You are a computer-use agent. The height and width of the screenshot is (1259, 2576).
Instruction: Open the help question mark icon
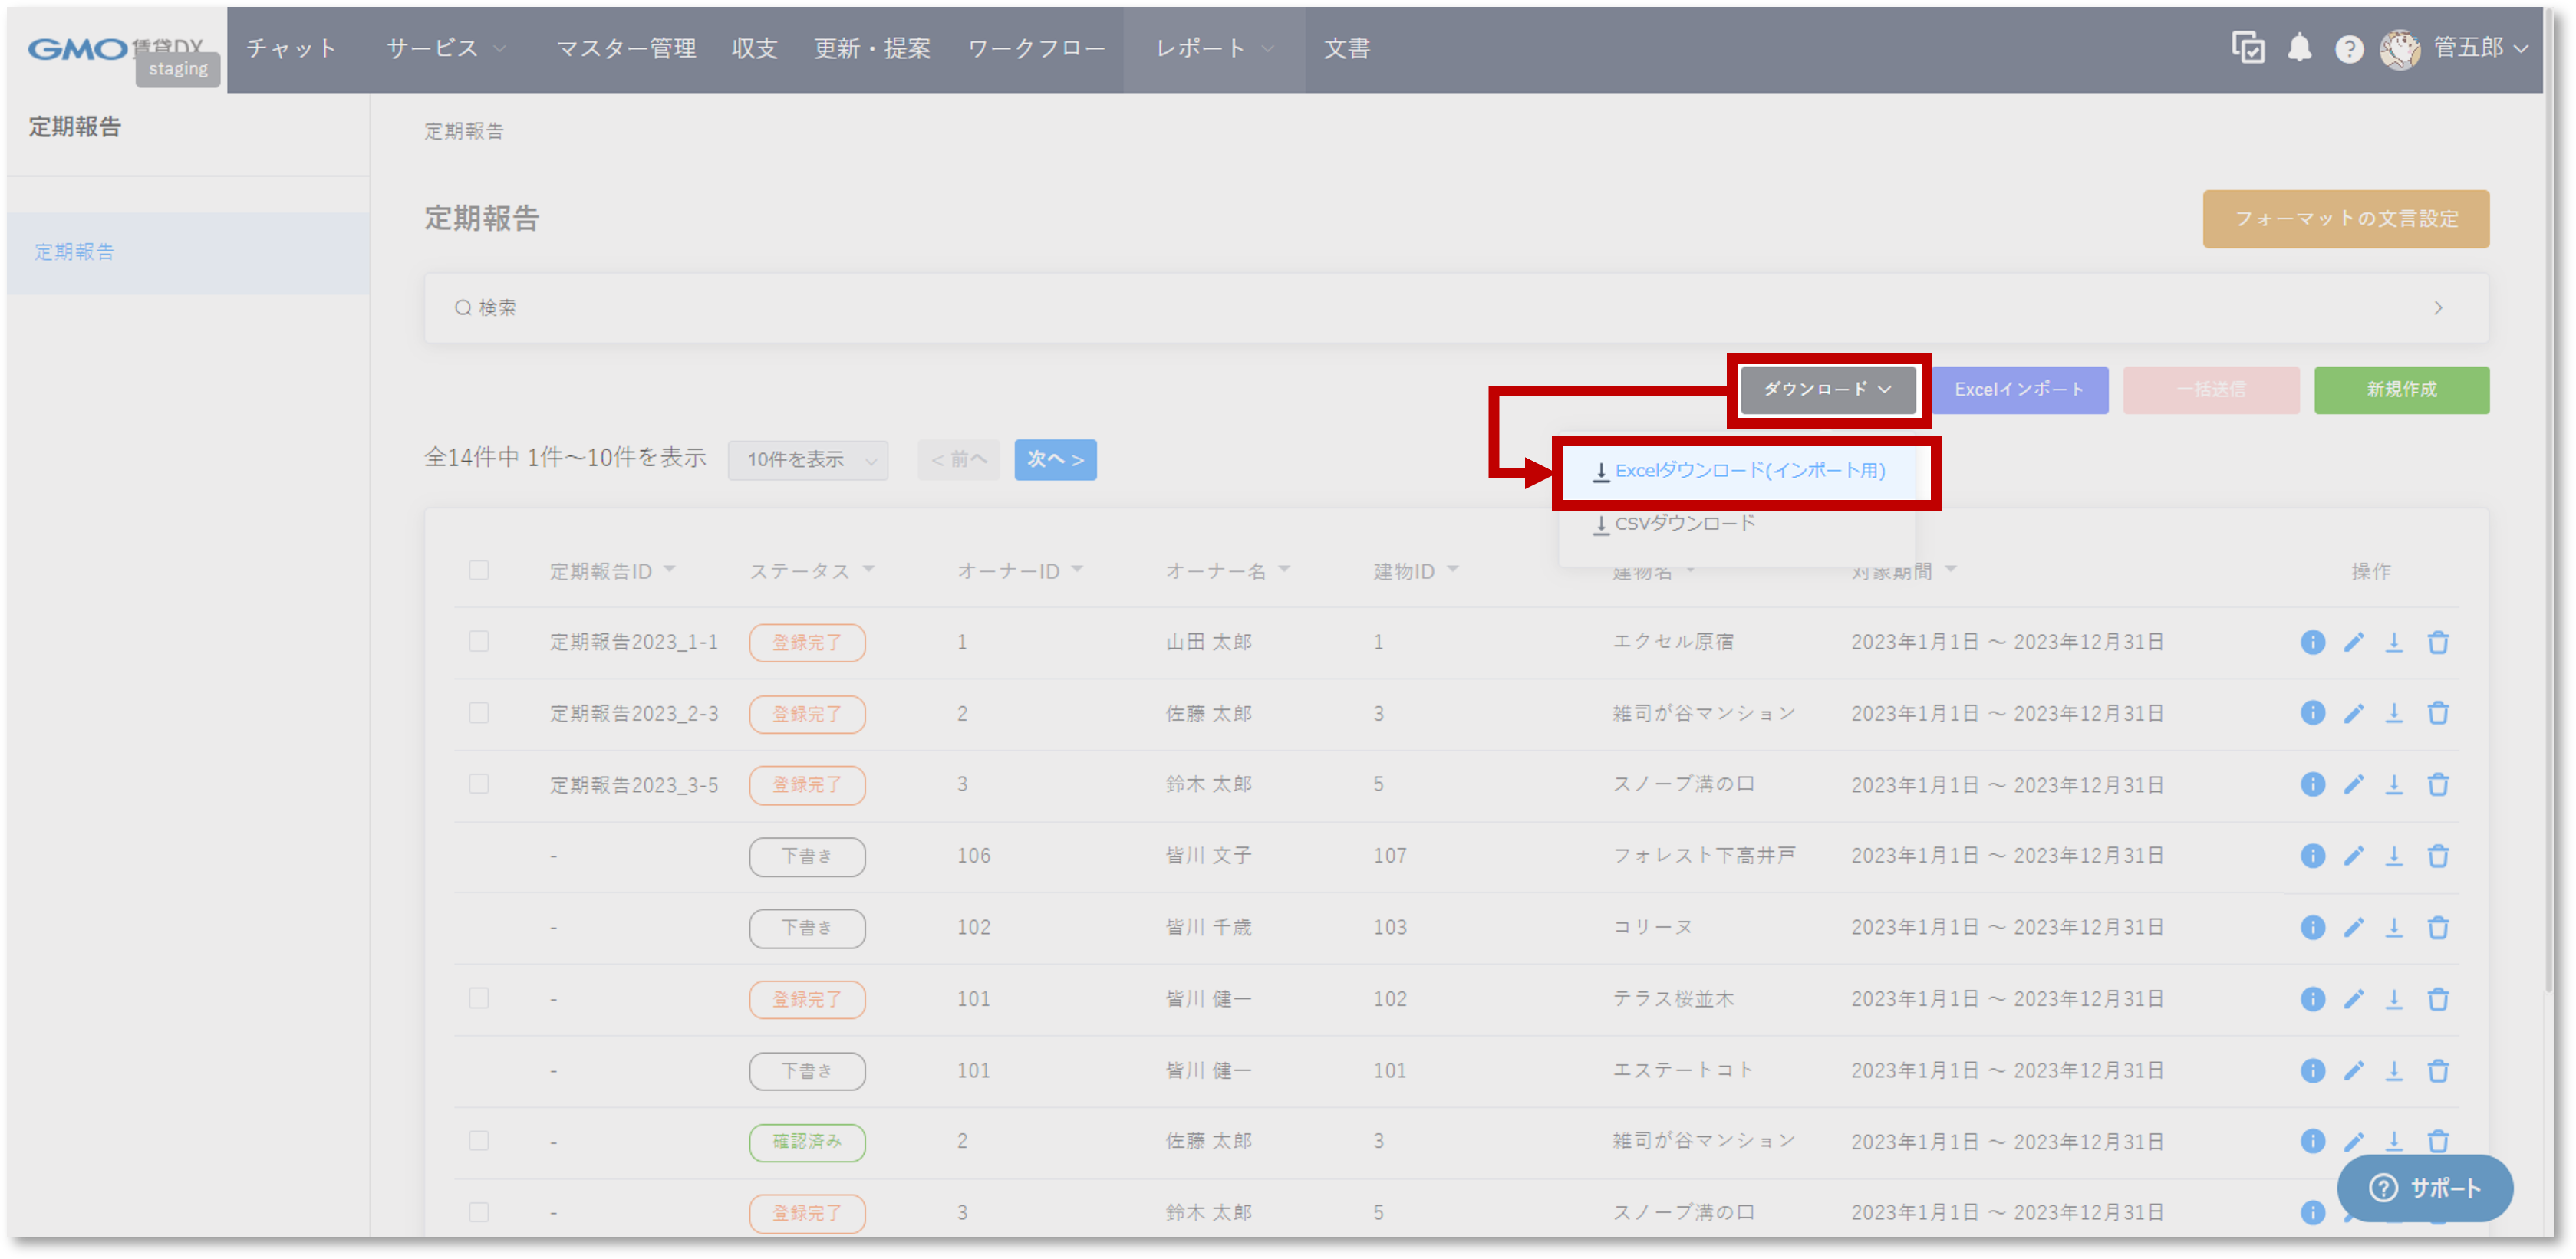(x=2350, y=48)
